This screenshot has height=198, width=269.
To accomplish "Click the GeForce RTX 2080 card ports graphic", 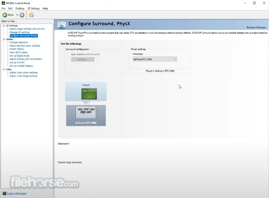I will pyautogui.click(x=86, y=112).
